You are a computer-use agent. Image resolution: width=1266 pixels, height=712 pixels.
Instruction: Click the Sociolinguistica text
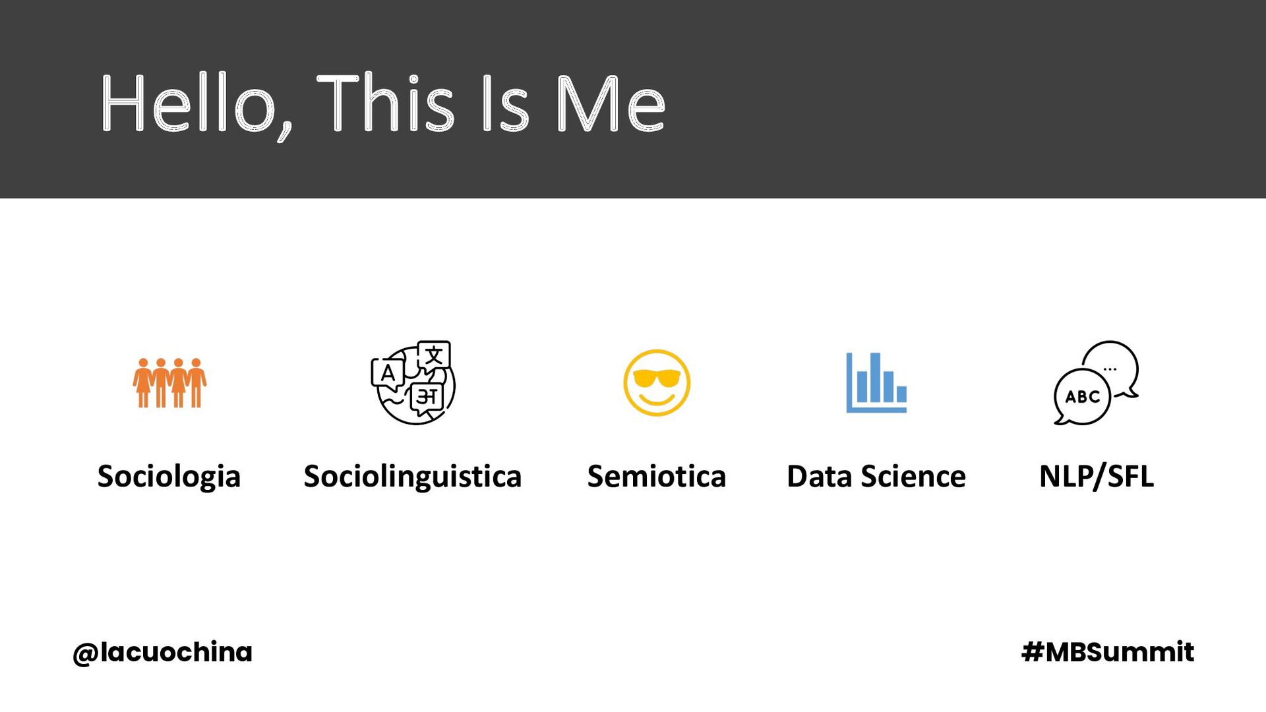click(413, 476)
